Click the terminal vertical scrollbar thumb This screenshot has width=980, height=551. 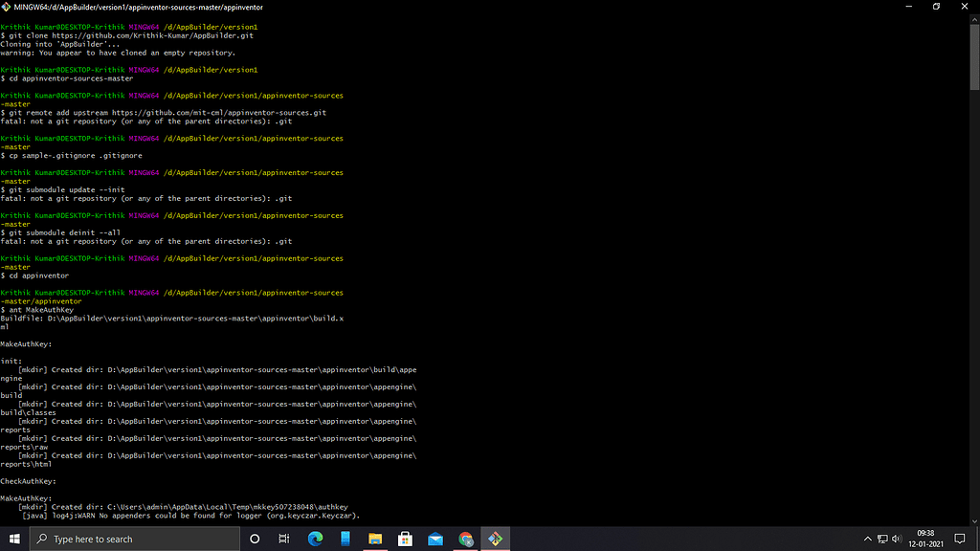(974, 57)
